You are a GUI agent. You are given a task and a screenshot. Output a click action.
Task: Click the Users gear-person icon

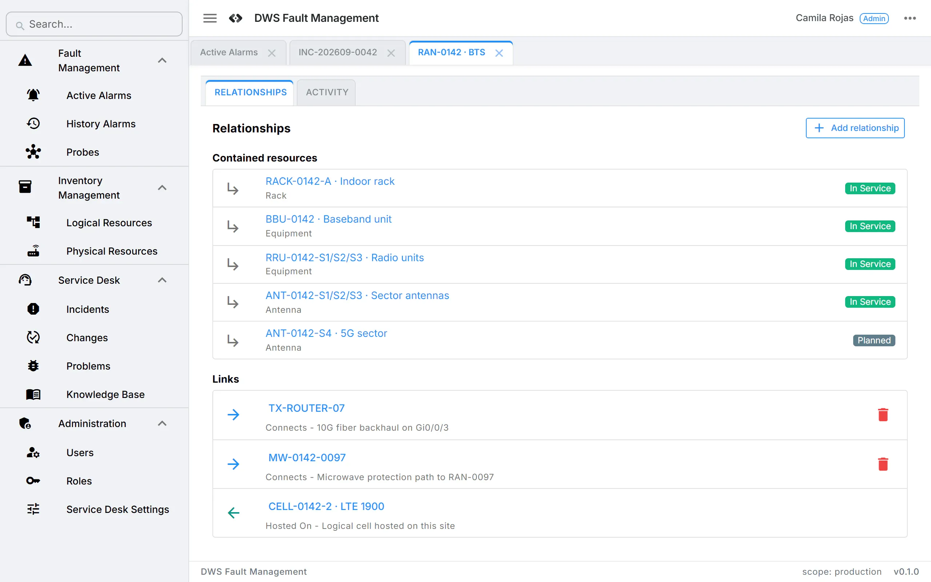(33, 452)
